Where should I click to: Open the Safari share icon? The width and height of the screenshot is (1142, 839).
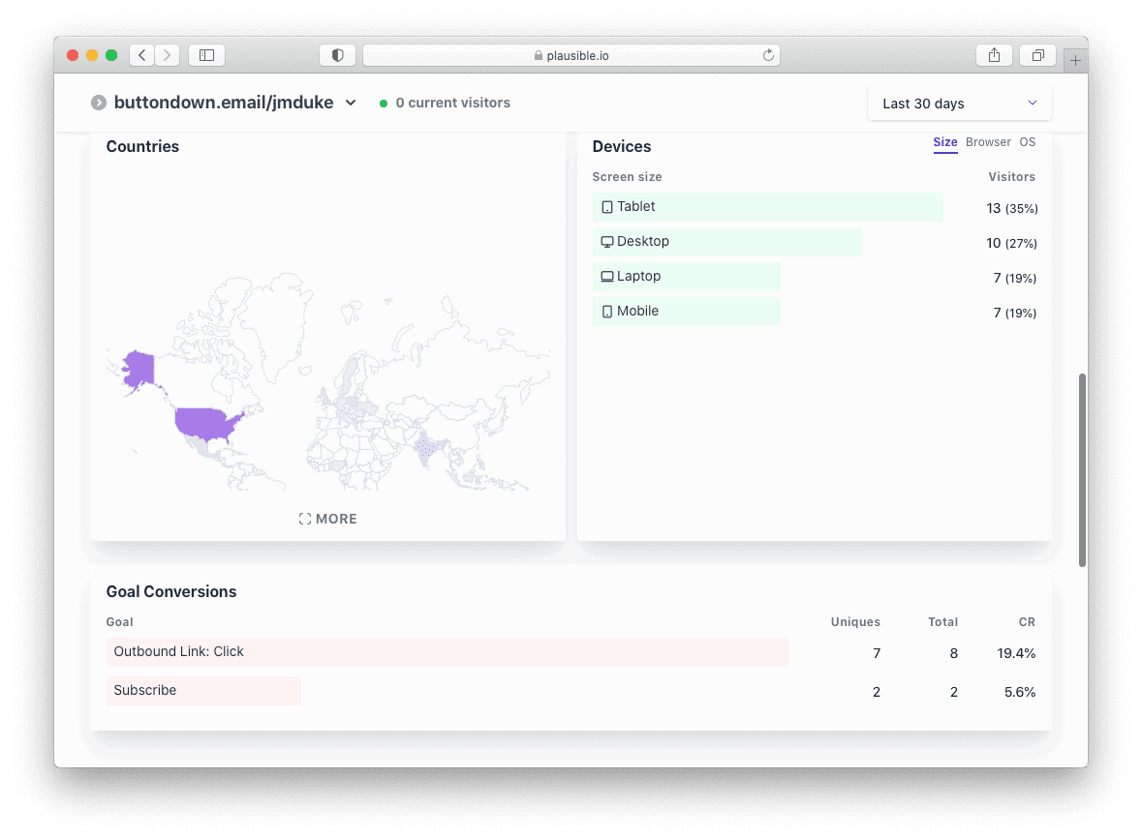pos(994,55)
